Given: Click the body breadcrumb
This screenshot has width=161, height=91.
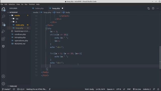Looking at the screenshot, I should point(68,12).
